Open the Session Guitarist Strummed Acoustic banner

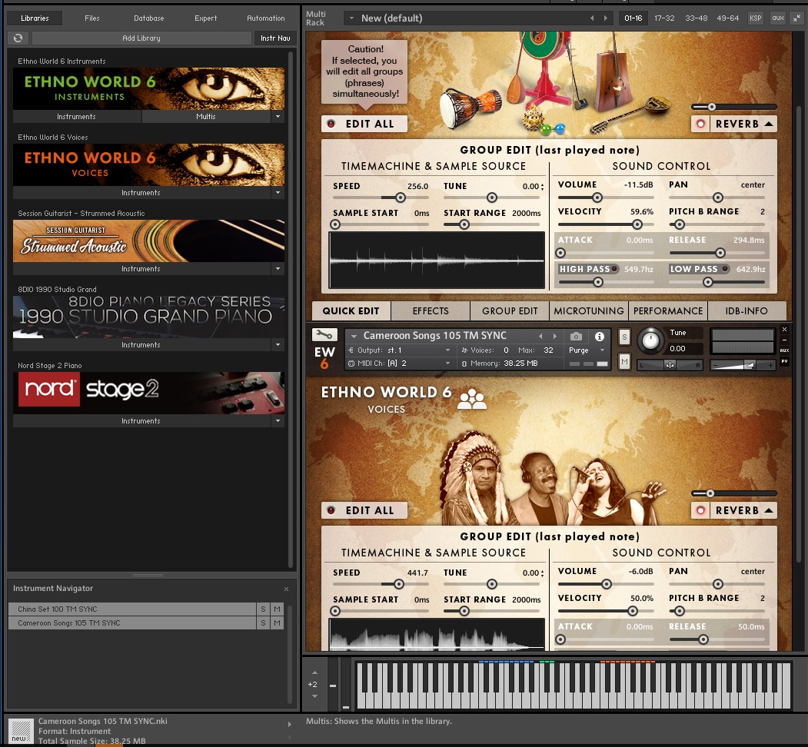[x=148, y=241]
